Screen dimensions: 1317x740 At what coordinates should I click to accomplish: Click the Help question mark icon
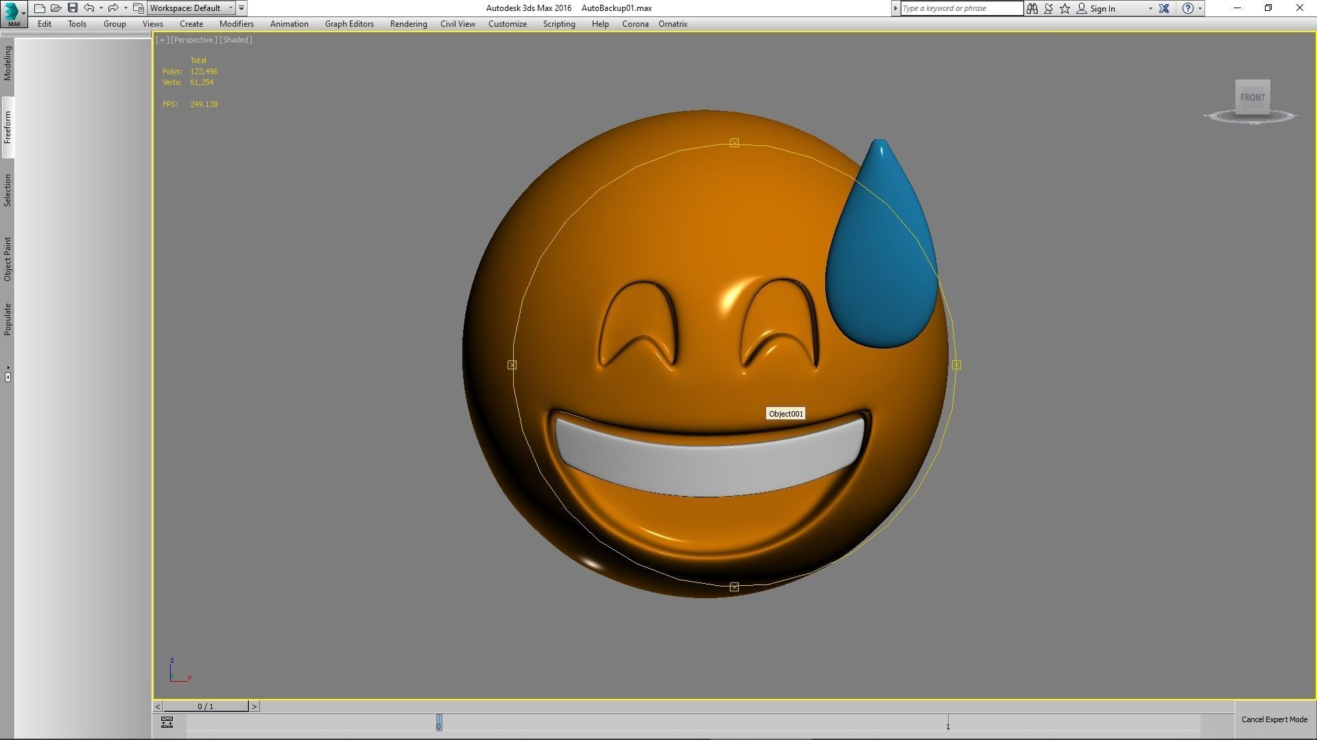coord(1188,8)
